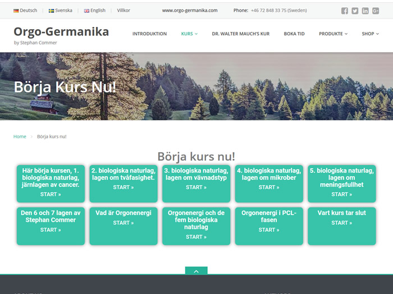This screenshot has width=393, height=294.
Task: Click the scroll-to-top arrow button
Action: tap(196, 270)
